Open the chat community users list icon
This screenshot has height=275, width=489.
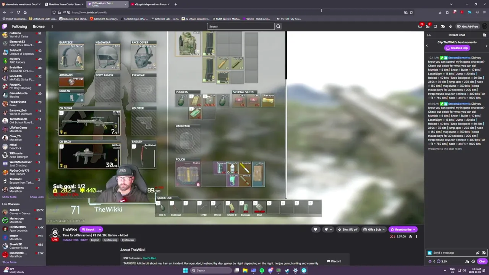click(484, 35)
